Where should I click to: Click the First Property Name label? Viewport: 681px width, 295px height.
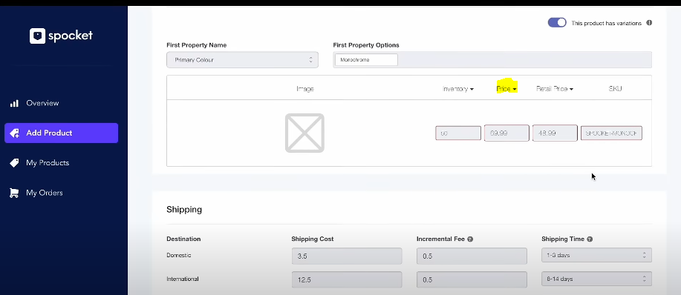(196, 45)
